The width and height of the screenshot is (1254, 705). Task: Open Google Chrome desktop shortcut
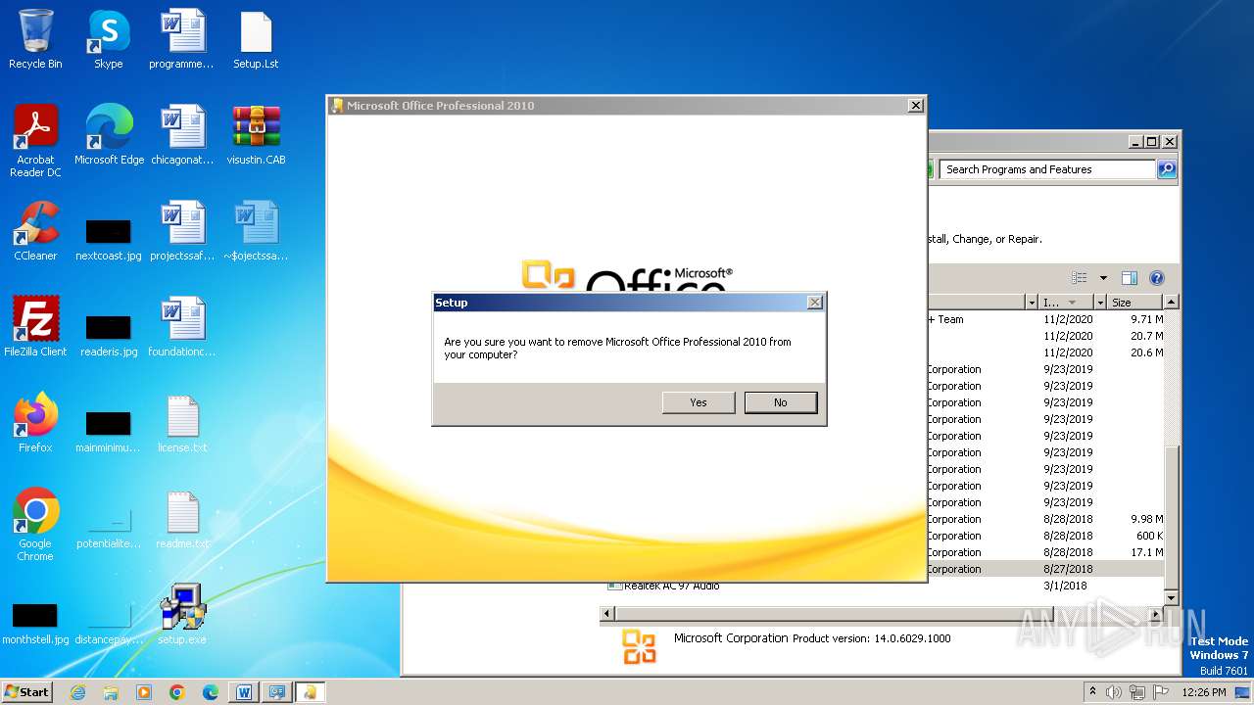pyautogui.click(x=35, y=525)
